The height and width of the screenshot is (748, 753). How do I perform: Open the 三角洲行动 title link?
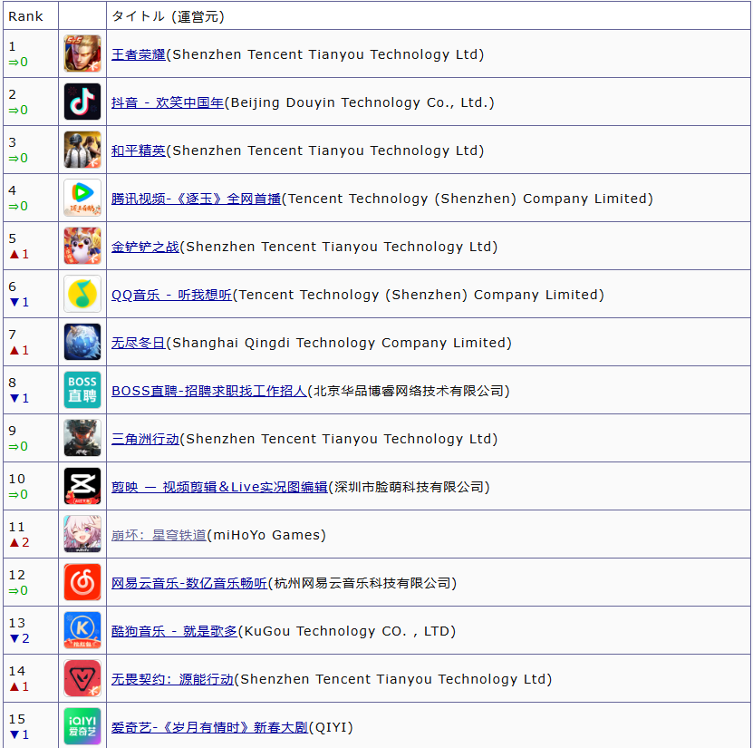click(x=145, y=439)
